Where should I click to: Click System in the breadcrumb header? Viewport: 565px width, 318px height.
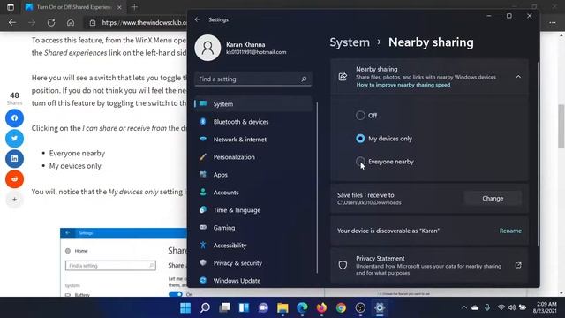point(350,42)
